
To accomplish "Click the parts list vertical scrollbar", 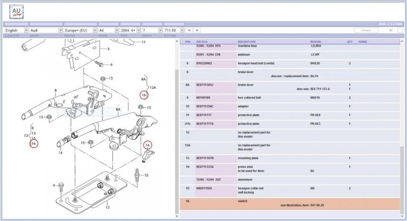I will (x=403, y=127).
